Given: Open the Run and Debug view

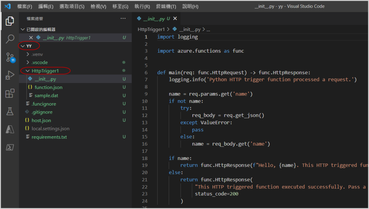Looking at the screenshot, I should (x=10, y=75).
